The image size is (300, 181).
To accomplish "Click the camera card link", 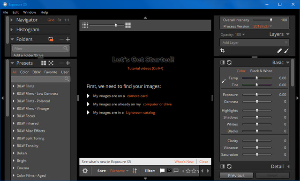I will pos(137,96).
